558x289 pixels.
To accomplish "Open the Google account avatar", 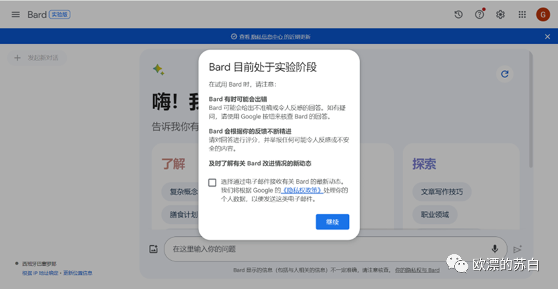I will pos(543,14).
